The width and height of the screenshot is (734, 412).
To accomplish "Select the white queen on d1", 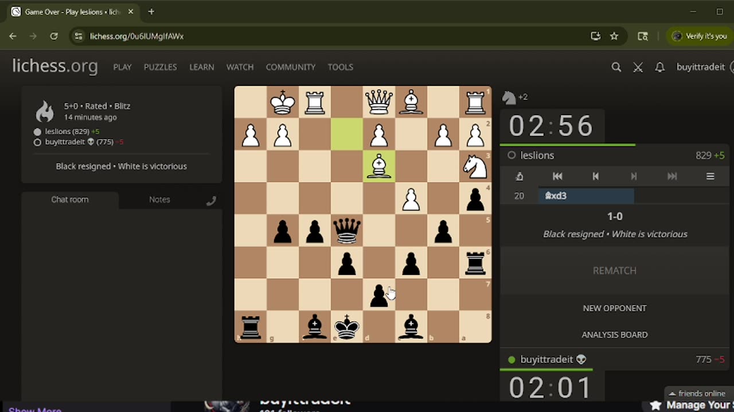I will click(x=379, y=102).
